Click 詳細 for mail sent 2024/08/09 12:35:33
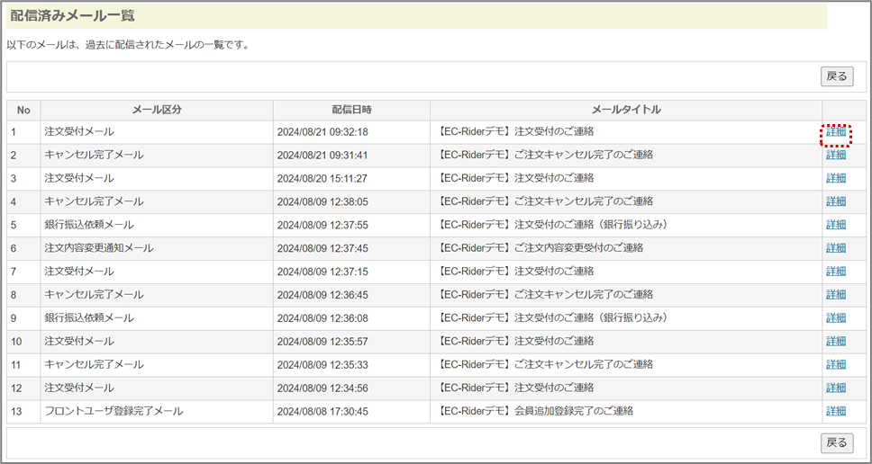Viewport: 872px width, 464px height. tap(836, 365)
